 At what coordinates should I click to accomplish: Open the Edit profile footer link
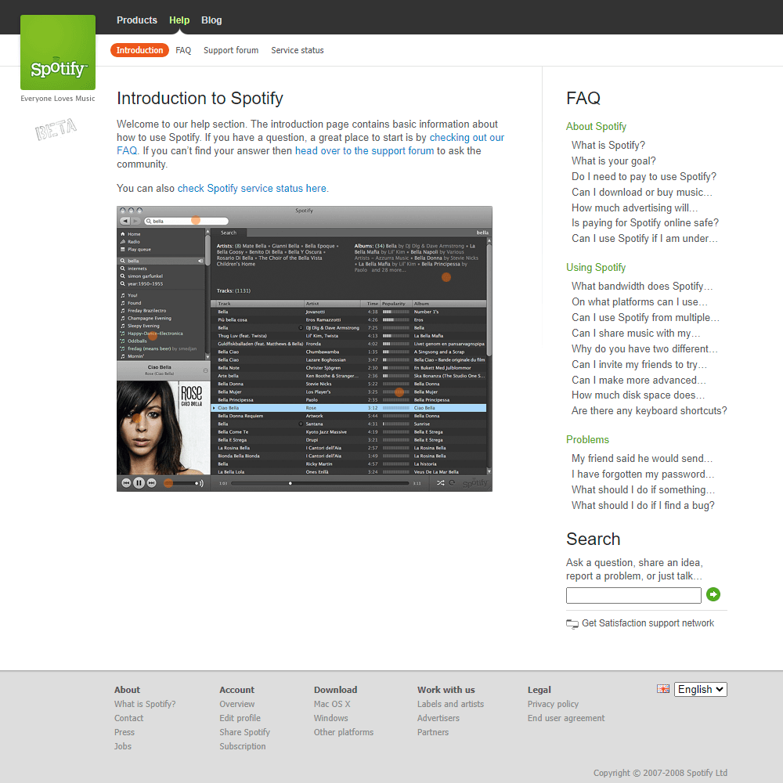pyautogui.click(x=240, y=718)
